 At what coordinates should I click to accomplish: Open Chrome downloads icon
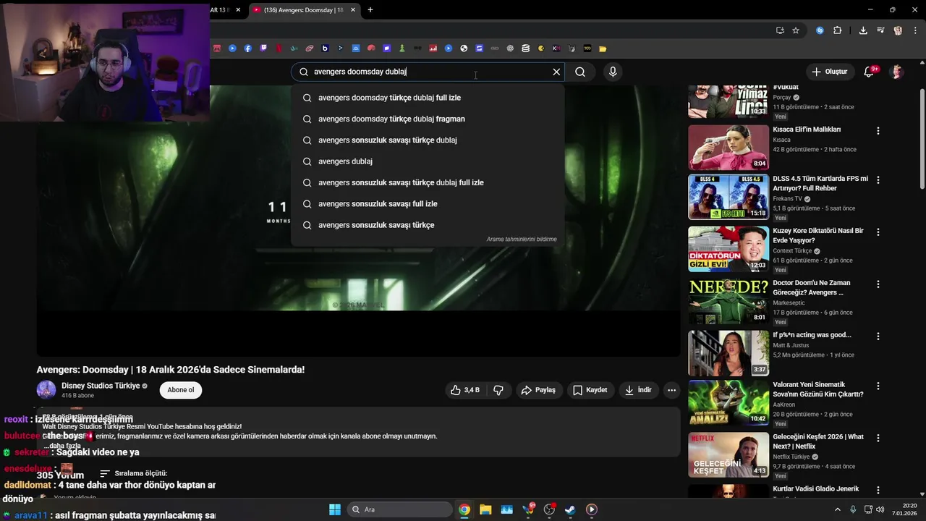point(863,30)
